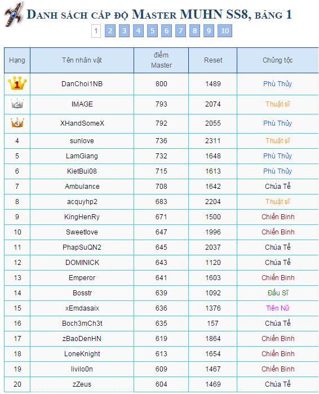Click character name zZeus
The height and width of the screenshot is (394, 319).
(82, 384)
